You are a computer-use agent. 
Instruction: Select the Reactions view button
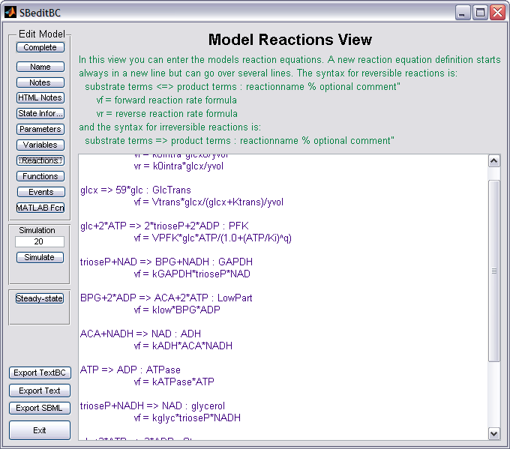pos(40,160)
